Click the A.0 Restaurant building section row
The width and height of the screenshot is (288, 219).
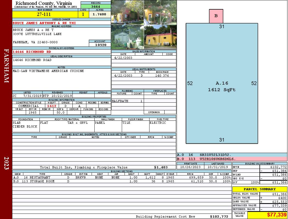coord(121,177)
